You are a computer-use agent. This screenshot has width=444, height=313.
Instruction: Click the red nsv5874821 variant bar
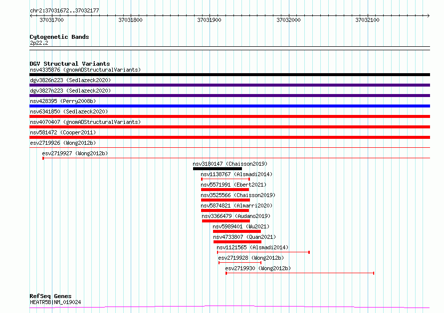coord(225,210)
